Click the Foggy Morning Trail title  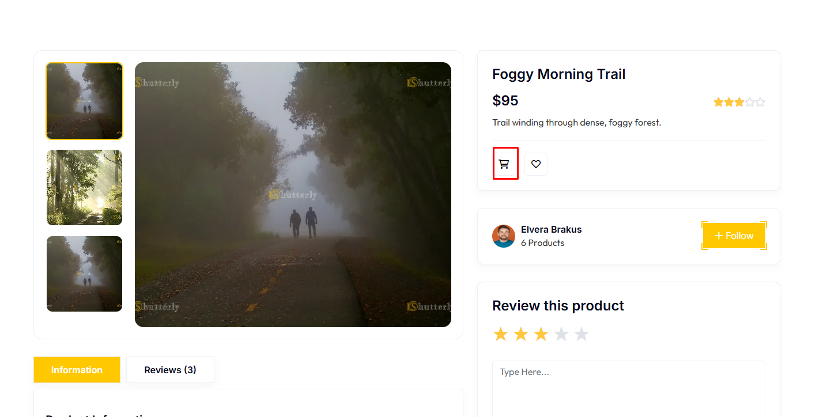coord(559,74)
